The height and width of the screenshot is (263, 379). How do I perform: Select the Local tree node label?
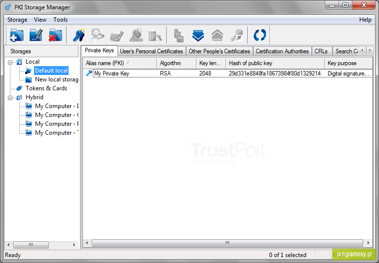[33, 62]
